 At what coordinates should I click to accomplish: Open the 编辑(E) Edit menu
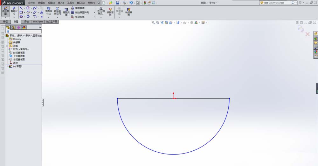(x=41, y=3)
